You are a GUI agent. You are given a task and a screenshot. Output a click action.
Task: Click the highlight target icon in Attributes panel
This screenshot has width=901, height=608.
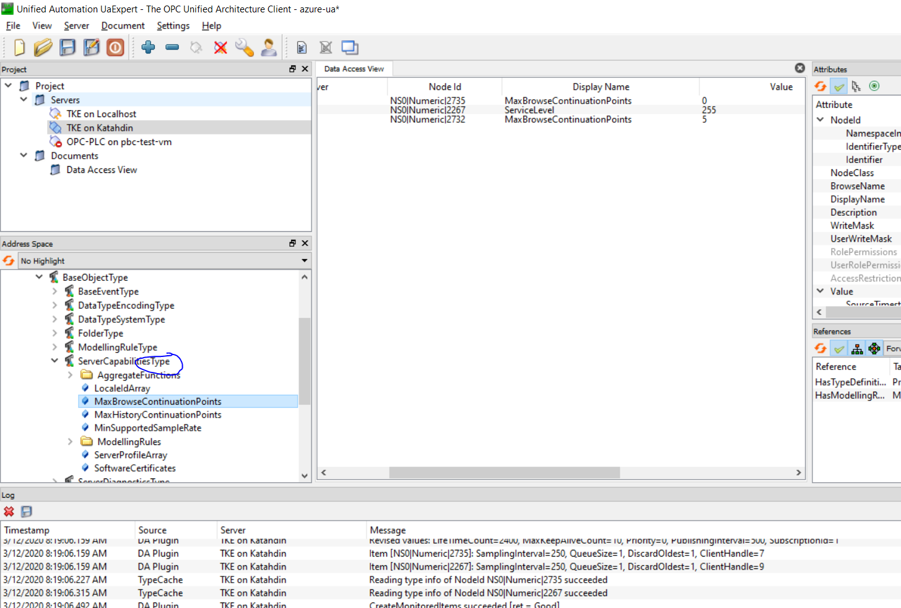click(874, 86)
